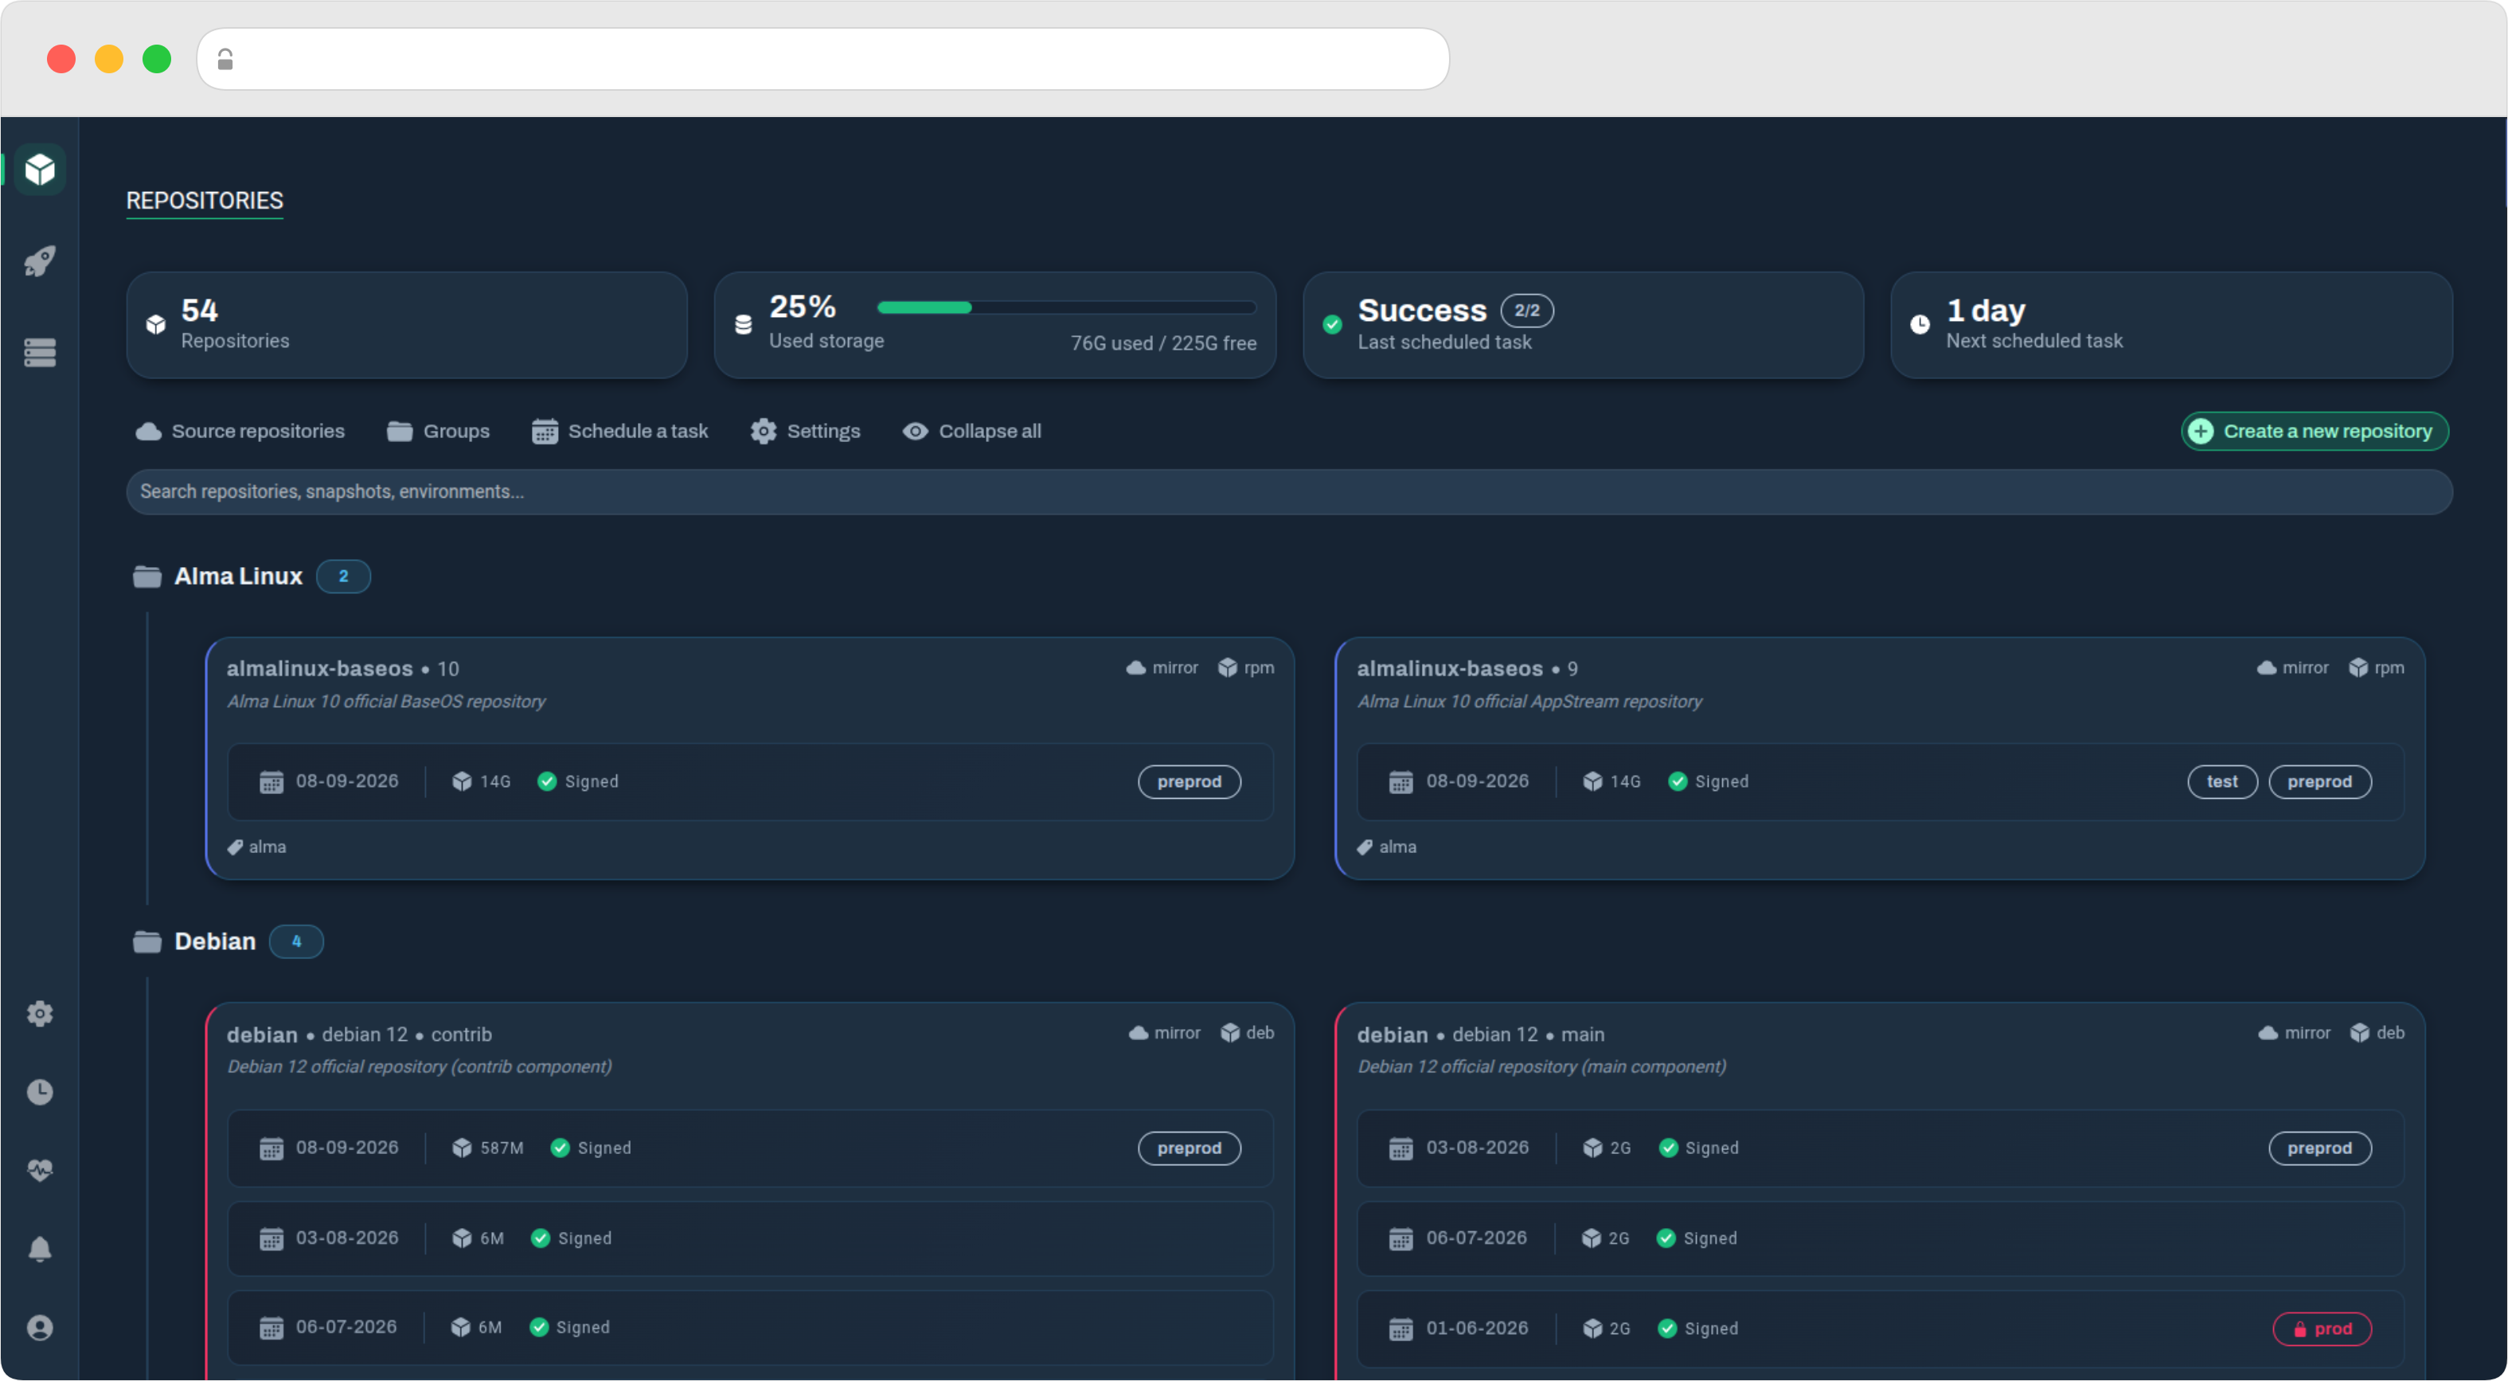This screenshot has width=2508, height=1381.
Task: Focus the search repositories input field
Action: tap(1289, 492)
